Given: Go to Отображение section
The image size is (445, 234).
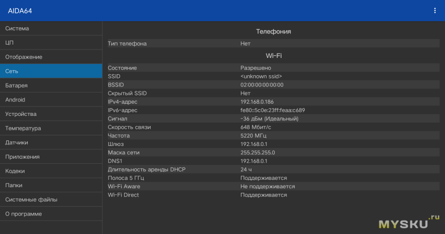Looking at the screenshot, I should [x=51, y=57].
